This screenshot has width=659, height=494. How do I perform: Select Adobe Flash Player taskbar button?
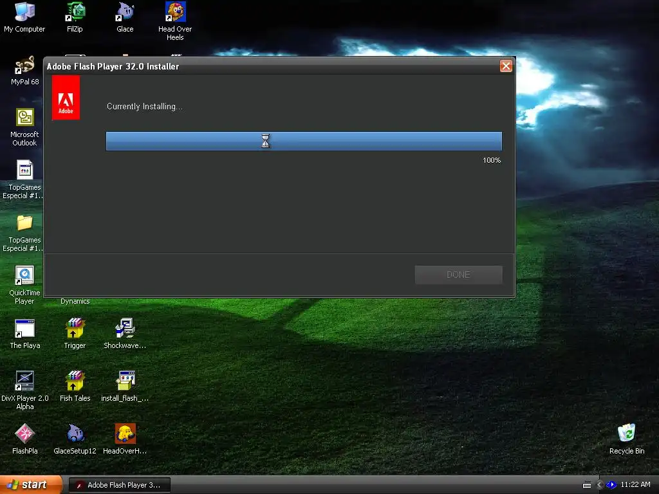pyautogui.click(x=119, y=485)
